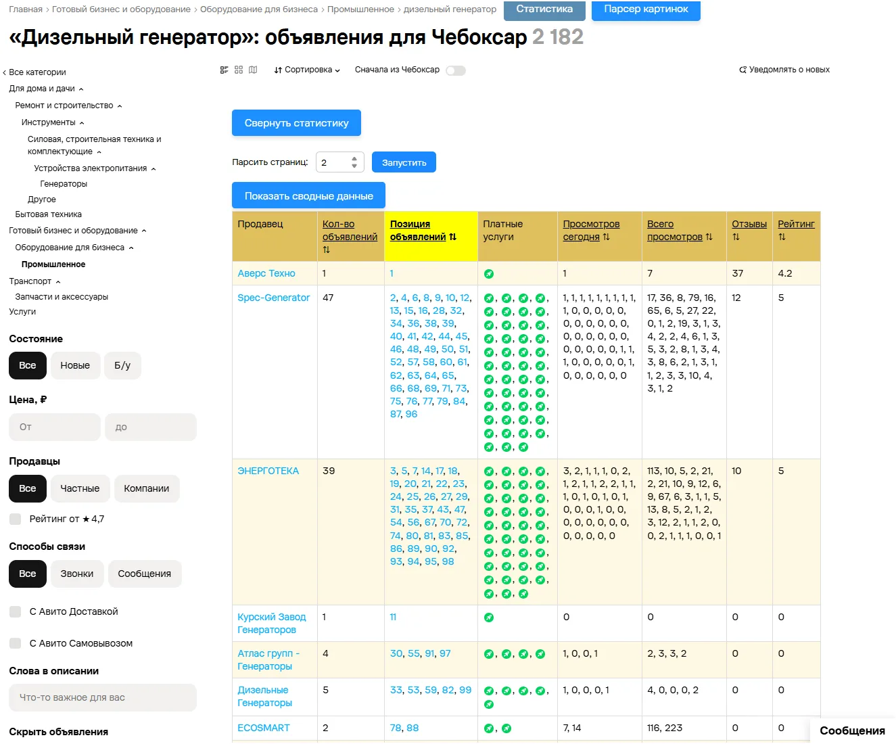896x744 pixels.
Task: Click the green paid-service icon in Аверс Техно row
Action: [489, 274]
